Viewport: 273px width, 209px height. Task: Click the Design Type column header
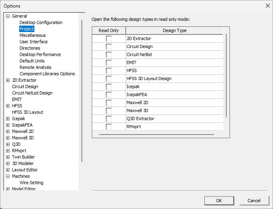[174, 30]
